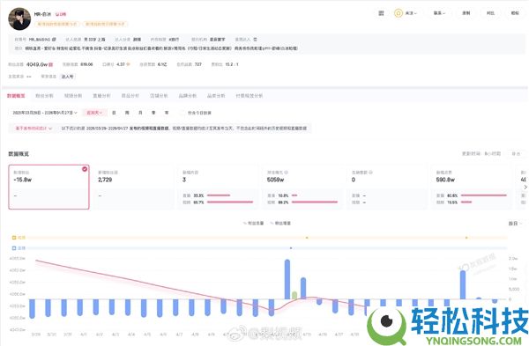Click the round yellow follow icon

point(399,13)
